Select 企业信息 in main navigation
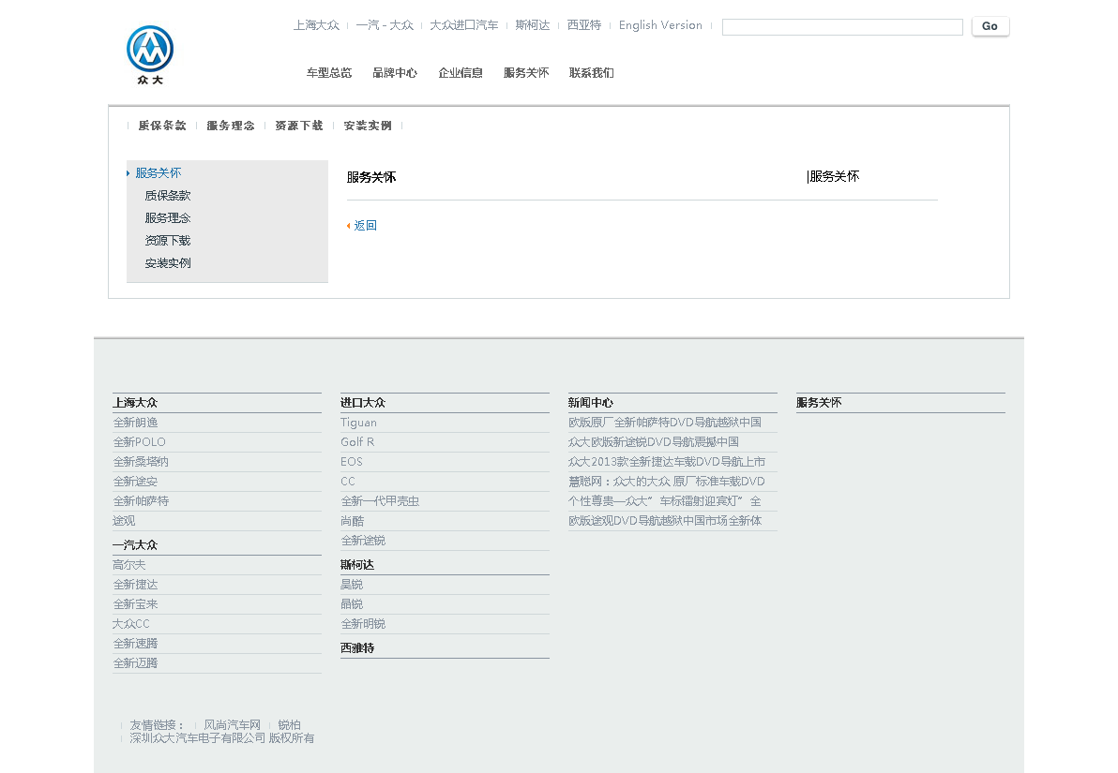Viewport: 1118px width, 773px height. pyautogui.click(x=461, y=73)
